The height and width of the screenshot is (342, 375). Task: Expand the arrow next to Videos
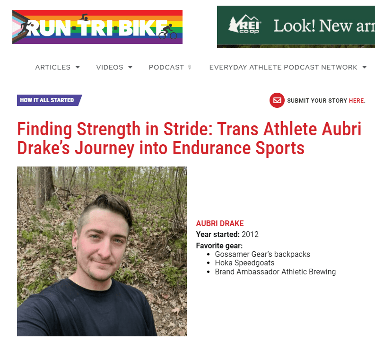point(130,67)
